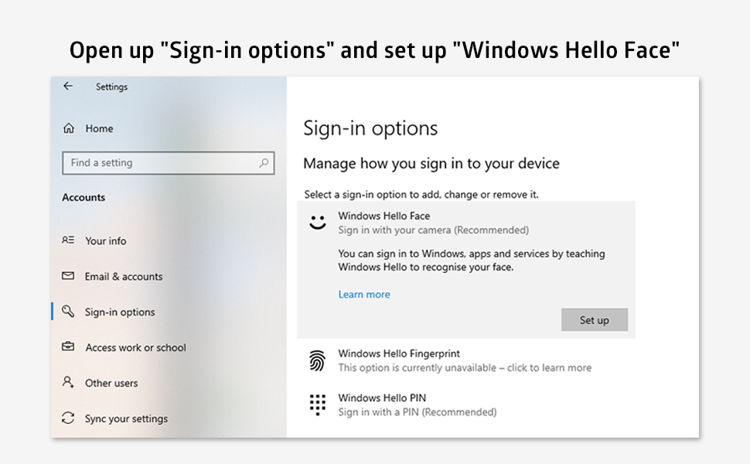The height and width of the screenshot is (464, 750).
Task: Open the Learn more link
Action: click(x=363, y=294)
